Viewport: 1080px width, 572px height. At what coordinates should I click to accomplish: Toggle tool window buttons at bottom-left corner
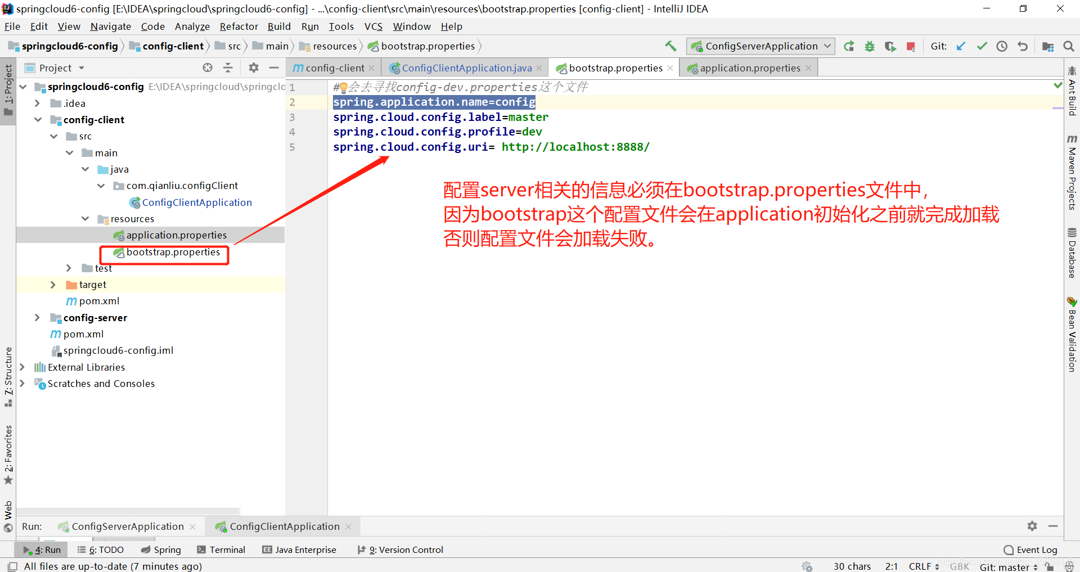point(12,566)
